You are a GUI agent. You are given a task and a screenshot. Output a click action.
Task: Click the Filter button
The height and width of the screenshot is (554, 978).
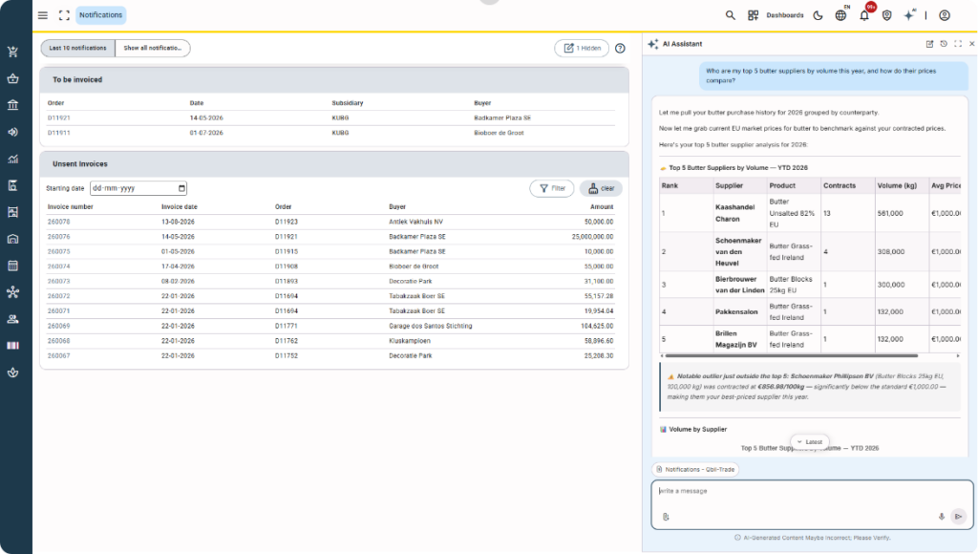coord(552,188)
